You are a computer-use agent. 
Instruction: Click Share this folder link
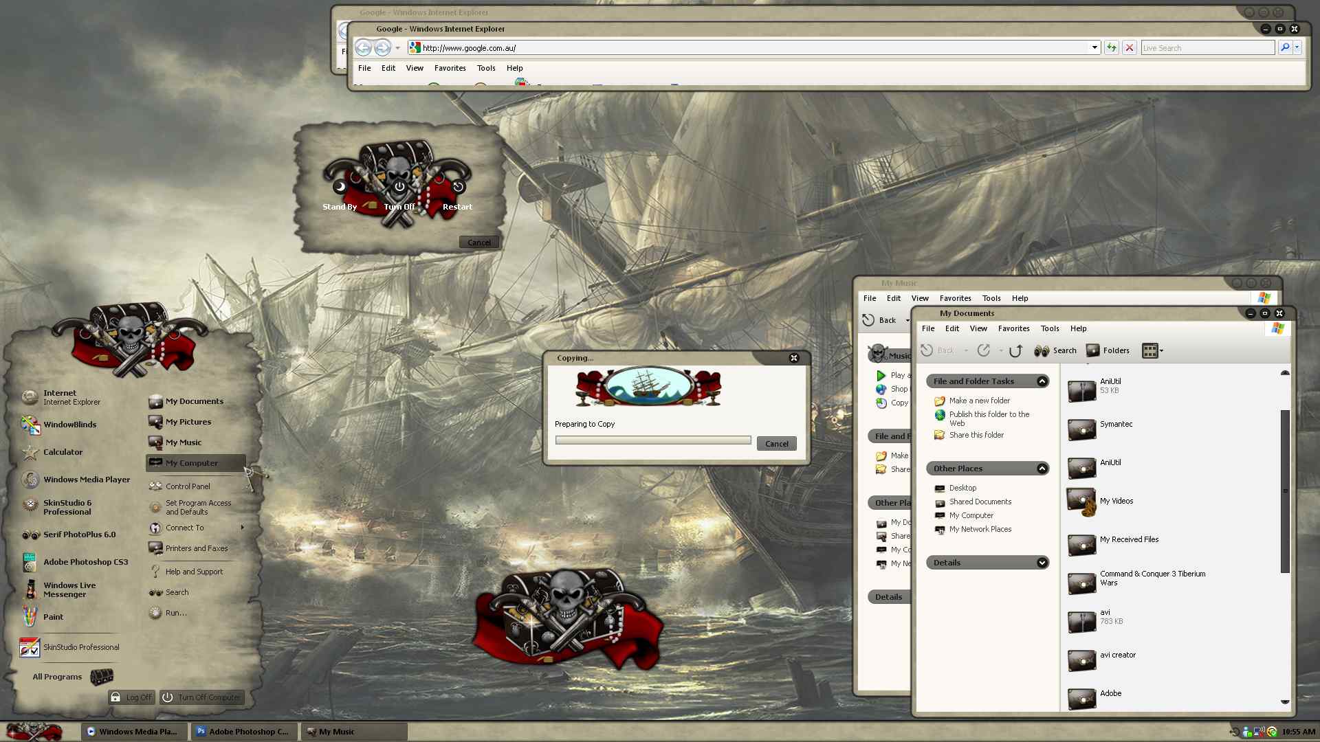pyautogui.click(x=976, y=435)
